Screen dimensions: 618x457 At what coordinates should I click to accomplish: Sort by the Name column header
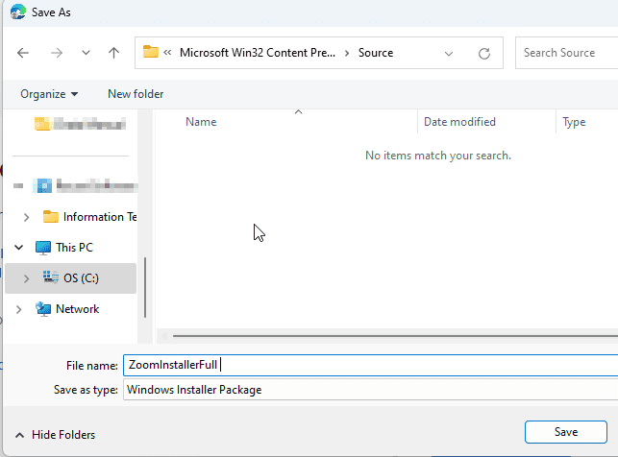point(201,122)
